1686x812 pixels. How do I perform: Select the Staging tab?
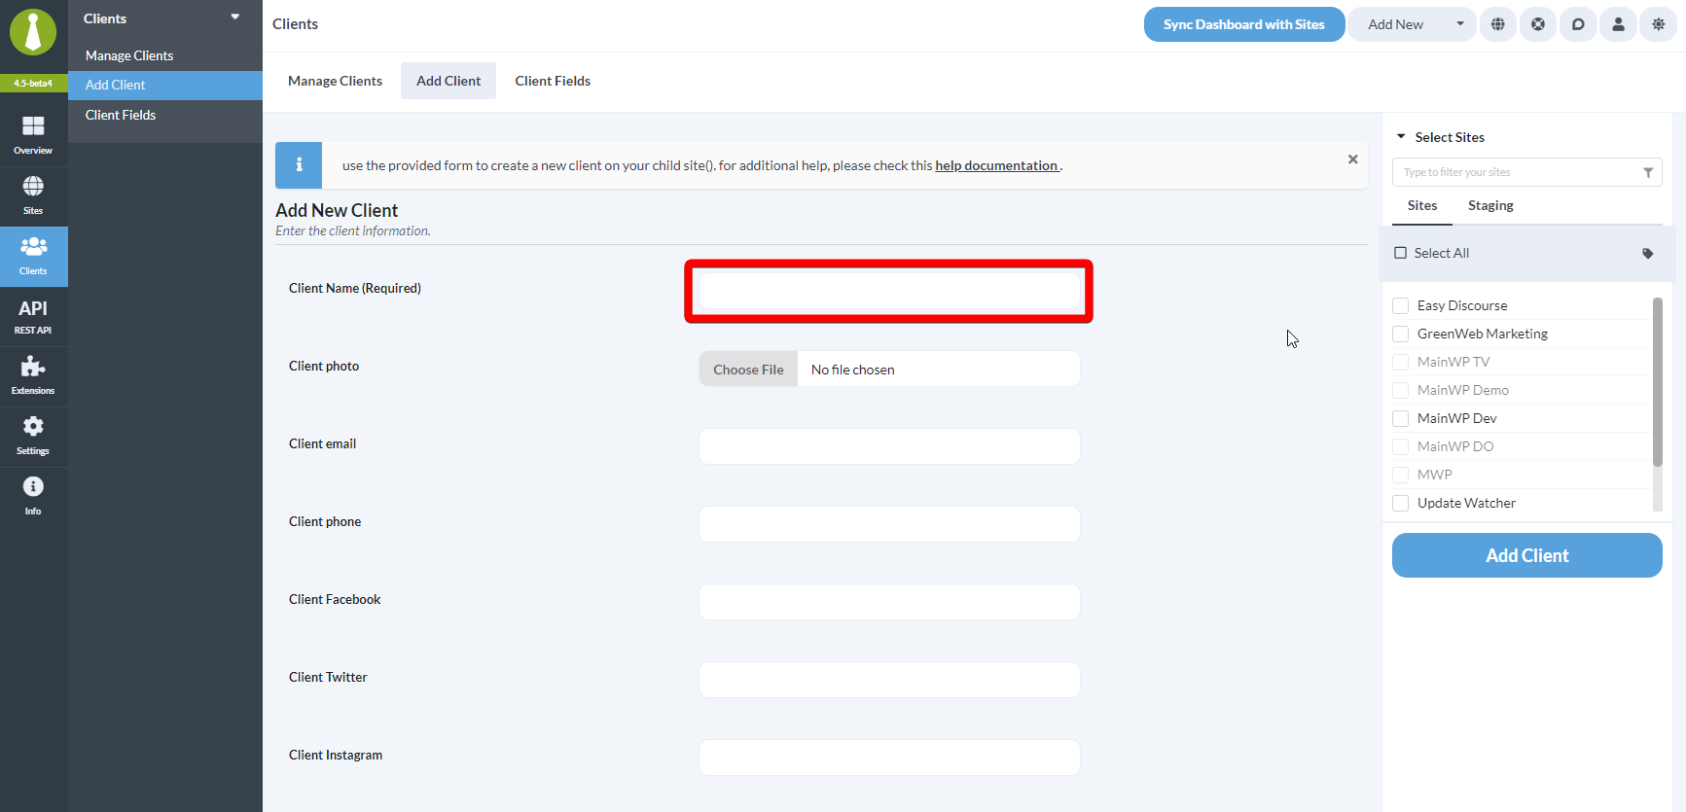pyautogui.click(x=1490, y=205)
